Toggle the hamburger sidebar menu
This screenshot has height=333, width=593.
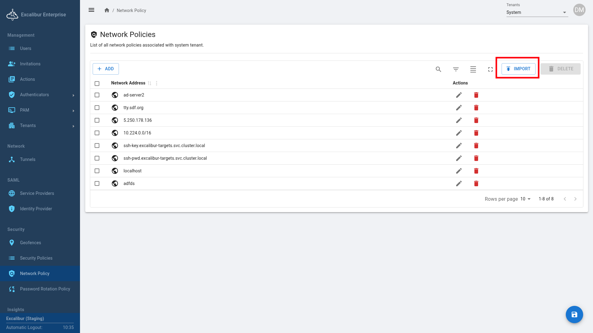pos(91,10)
